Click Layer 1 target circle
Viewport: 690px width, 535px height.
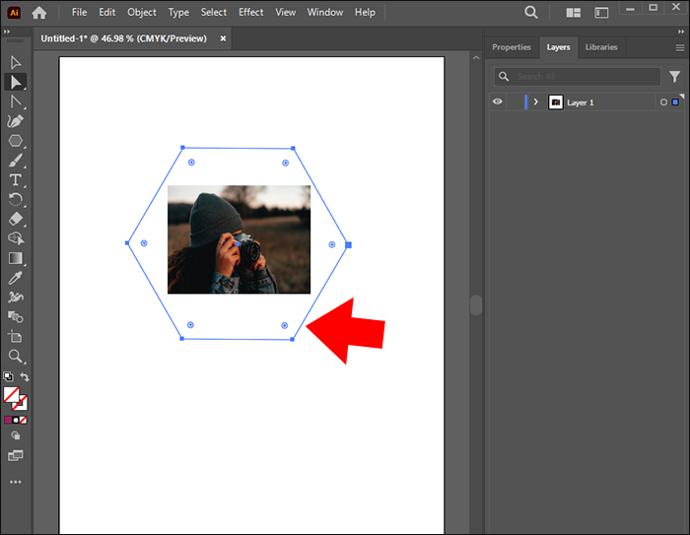pos(663,102)
